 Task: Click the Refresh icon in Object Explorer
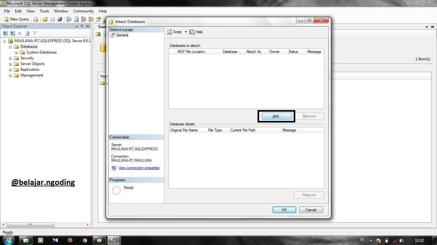click(x=27, y=33)
